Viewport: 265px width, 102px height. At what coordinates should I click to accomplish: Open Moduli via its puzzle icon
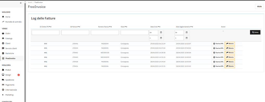pos(3,70)
